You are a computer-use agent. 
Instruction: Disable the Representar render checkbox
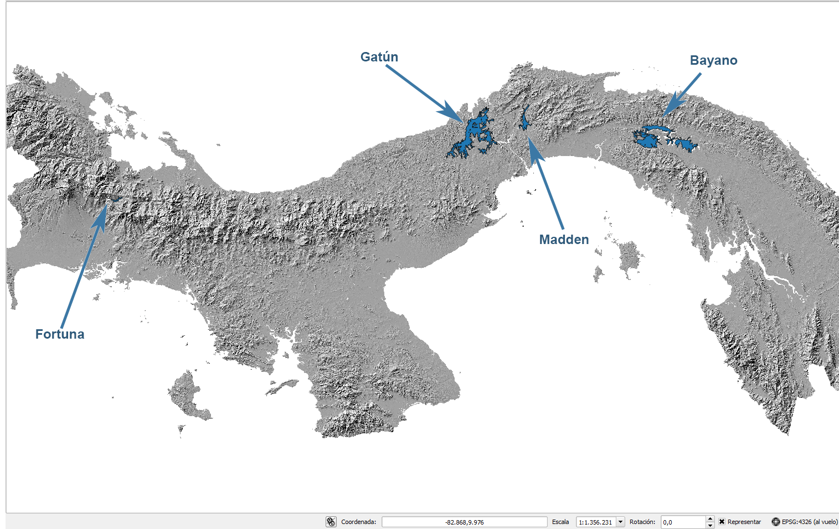(721, 521)
